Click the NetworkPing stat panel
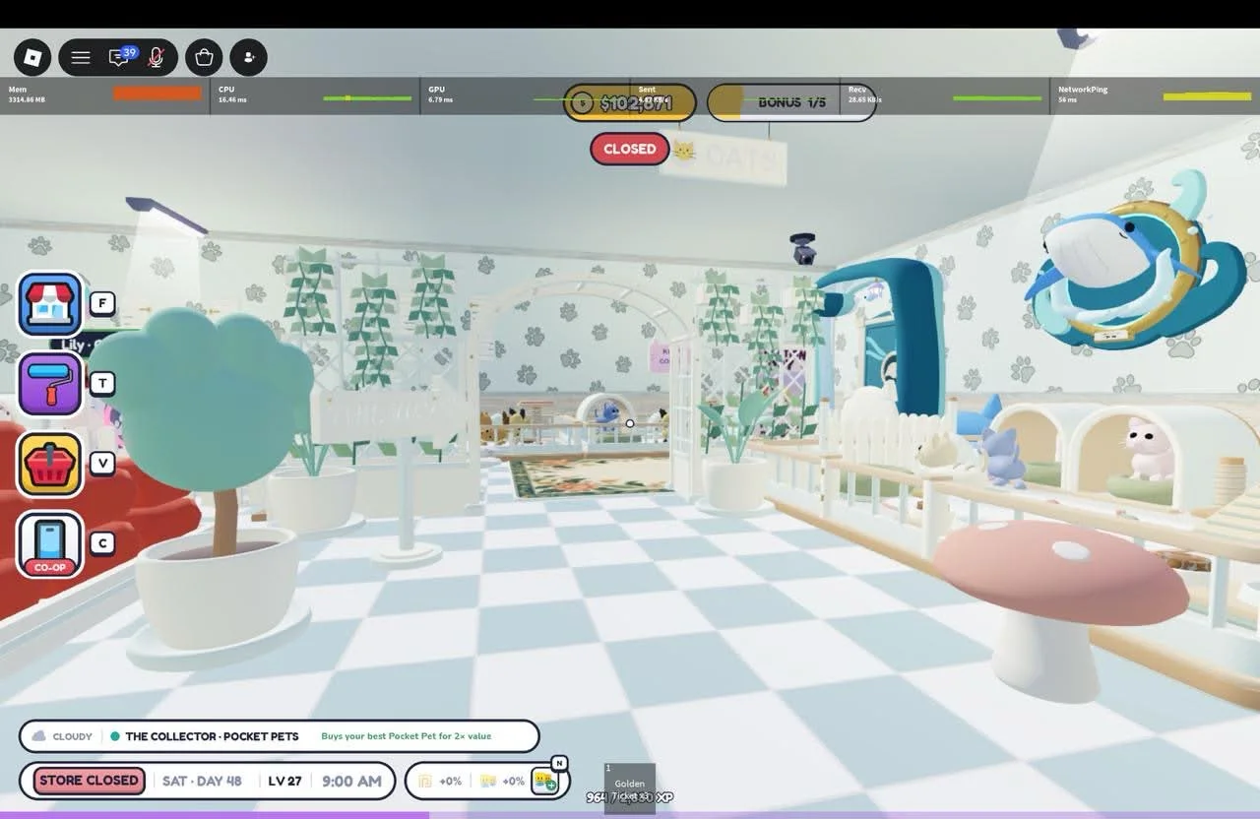Image resolution: width=1260 pixels, height=819 pixels. tap(1155, 95)
